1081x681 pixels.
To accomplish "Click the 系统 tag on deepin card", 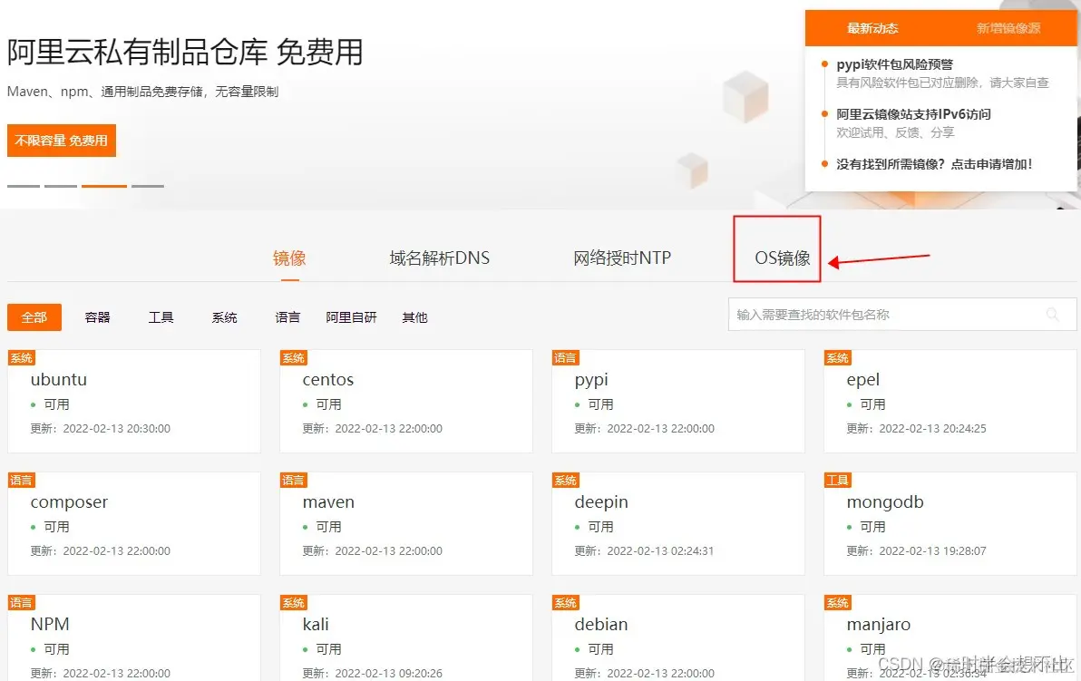I will click(565, 481).
